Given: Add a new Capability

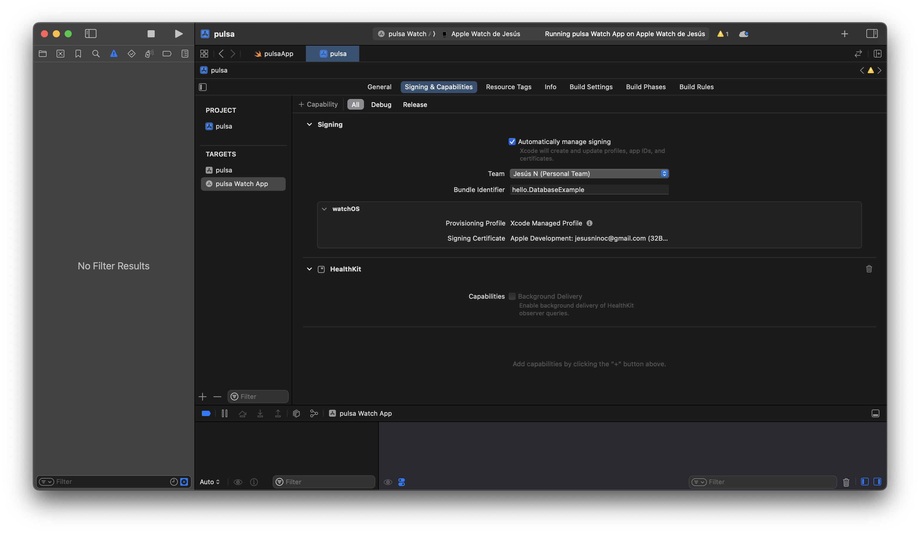Looking at the screenshot, I should coord(318,104).
